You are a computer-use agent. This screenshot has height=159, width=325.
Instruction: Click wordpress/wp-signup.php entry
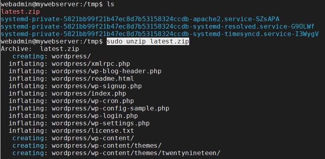pyautogui.click(x=97, y=86)
